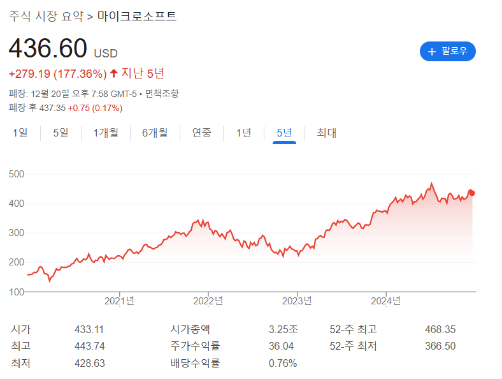Screen dimensions: 502x379
Task: Click the 2023년 axis label
Action: pos(297,301)
